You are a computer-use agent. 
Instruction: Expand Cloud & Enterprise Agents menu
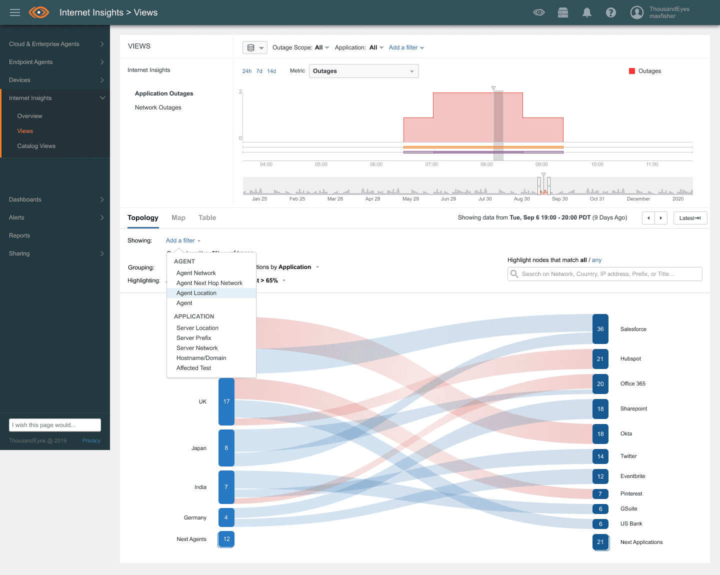(55, 44)
